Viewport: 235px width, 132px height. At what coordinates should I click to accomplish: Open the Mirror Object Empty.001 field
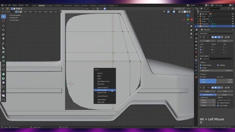point(216,59)
